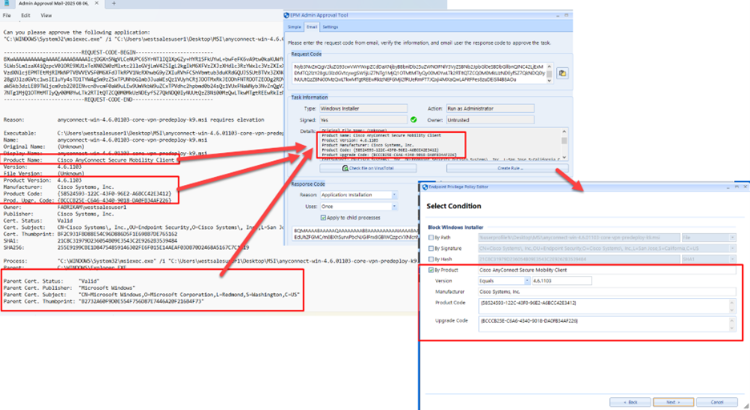The width and height of the screenshot is (750, 410).
Task: Click the Create Rule button
Action: click(x=507, y=168)
